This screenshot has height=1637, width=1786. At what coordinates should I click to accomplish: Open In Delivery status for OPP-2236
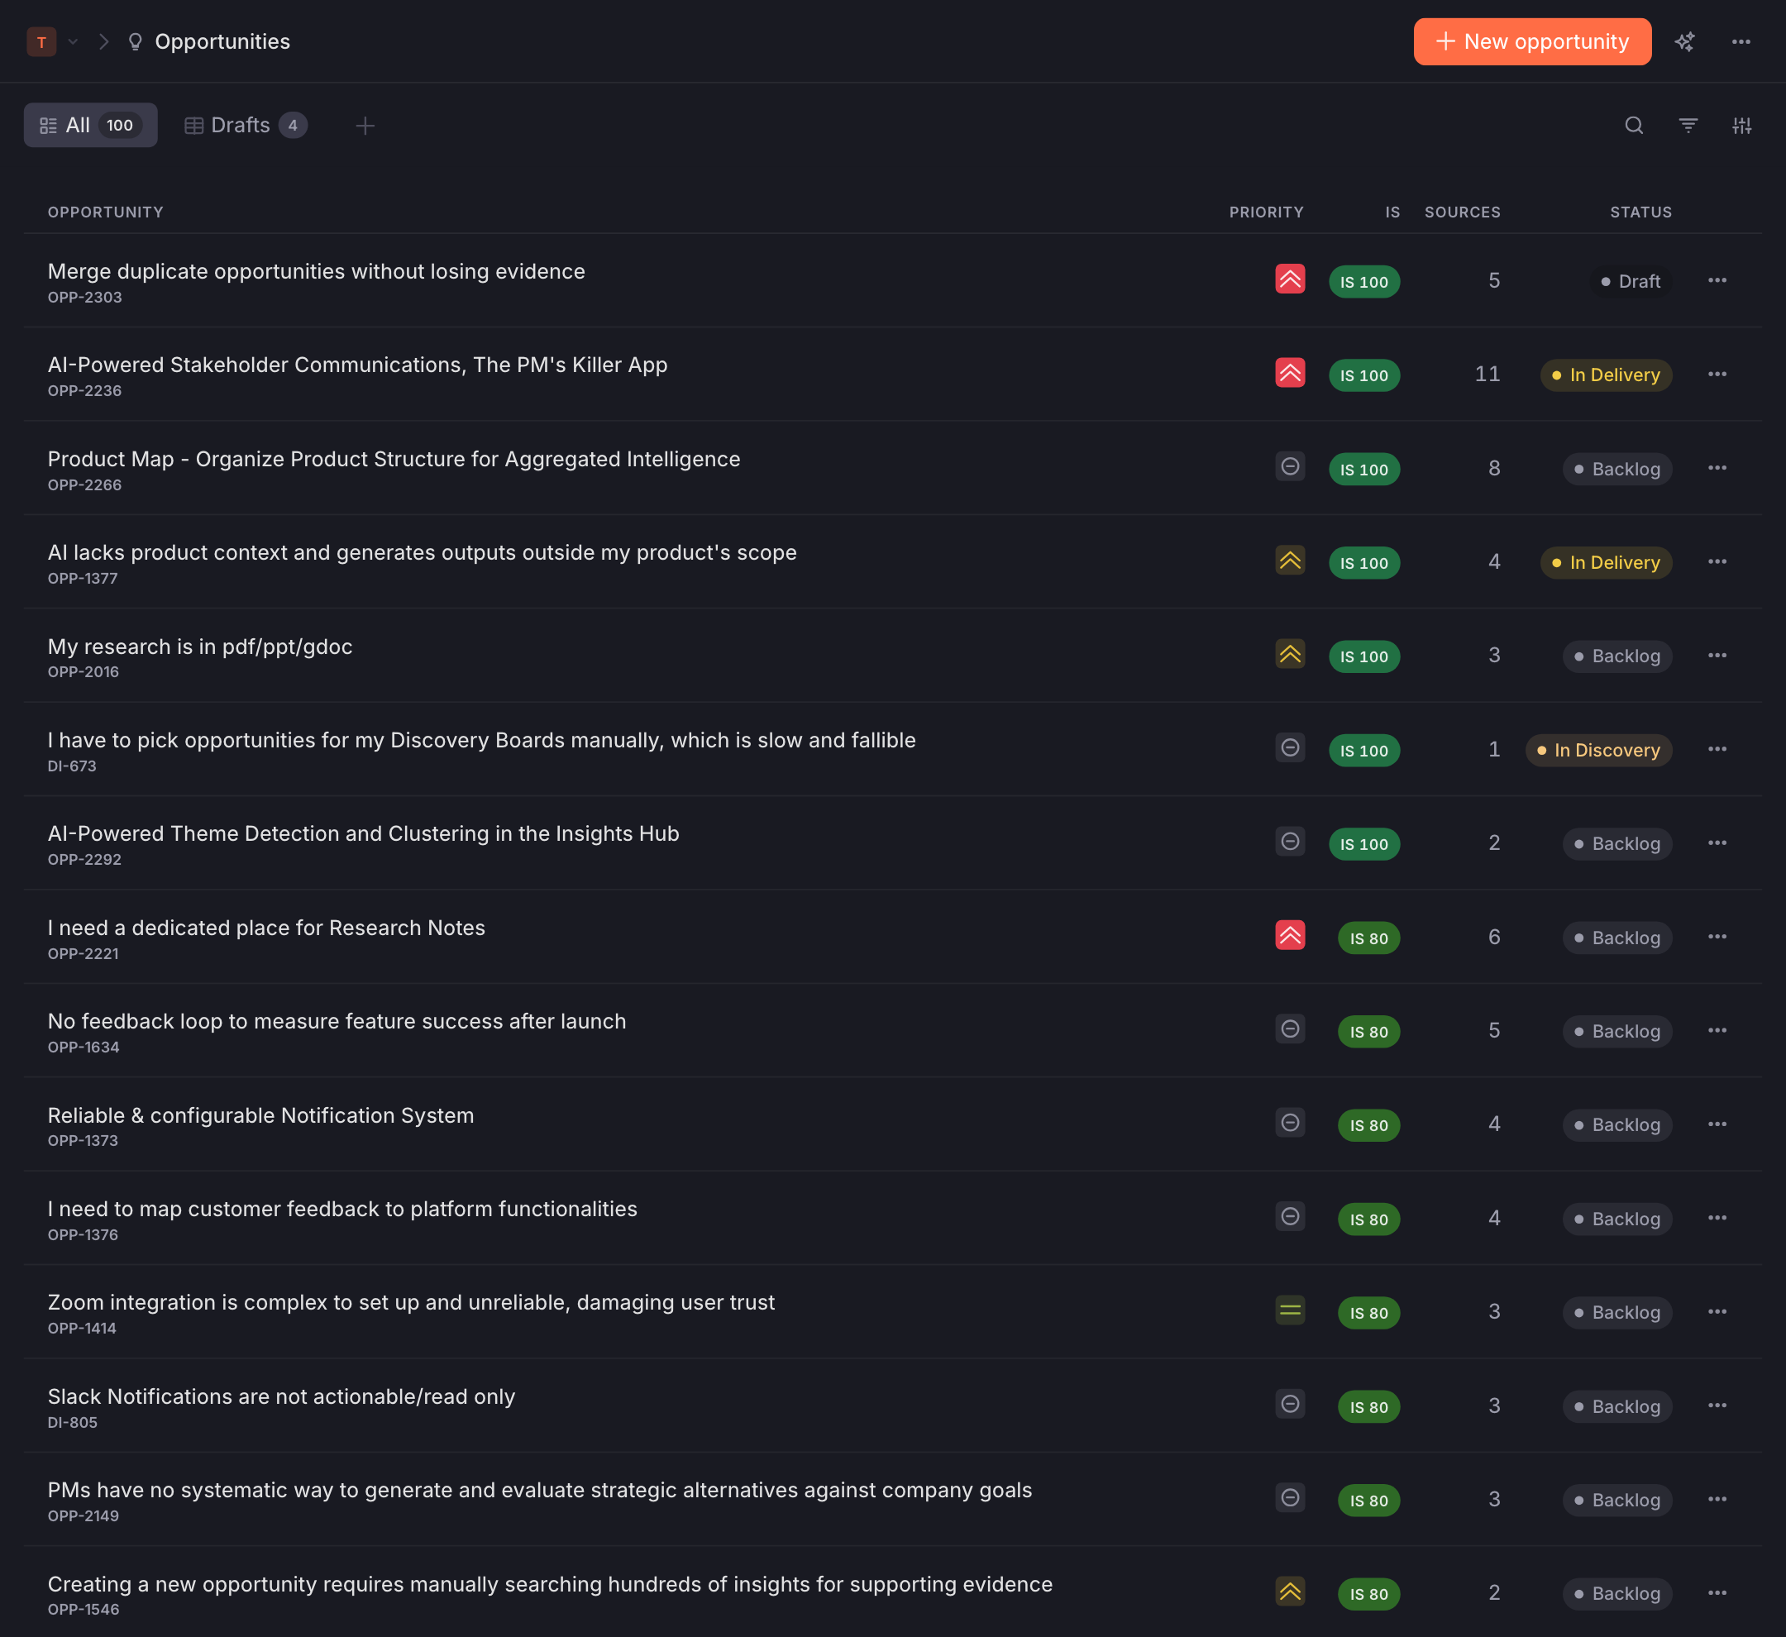pos(1606,375)
